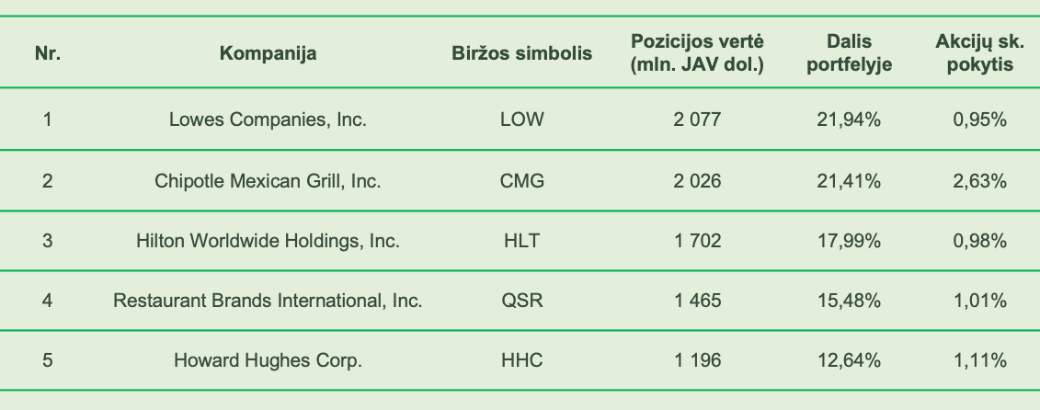
Task: Select the 21,41% portfolio share cell
Action: pyautogui.click(x=849, y=180)
